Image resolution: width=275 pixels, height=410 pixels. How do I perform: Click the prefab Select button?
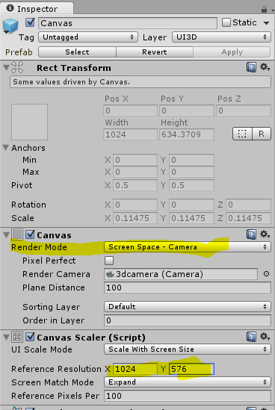pos(77,52)
